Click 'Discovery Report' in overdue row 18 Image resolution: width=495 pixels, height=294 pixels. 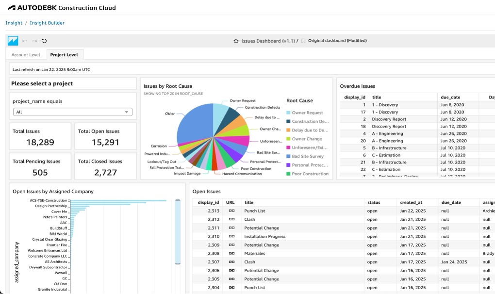389,126
